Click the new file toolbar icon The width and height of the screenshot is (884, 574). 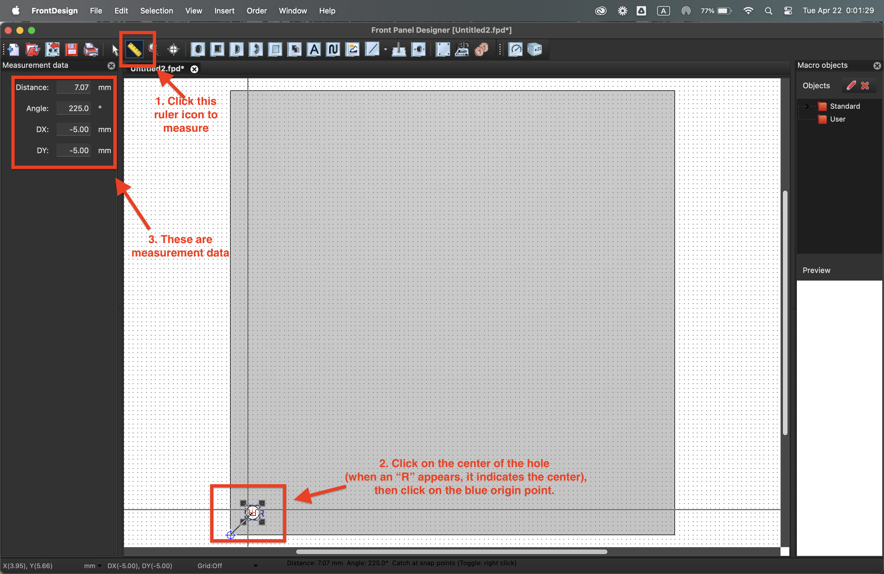pos(14,49)
